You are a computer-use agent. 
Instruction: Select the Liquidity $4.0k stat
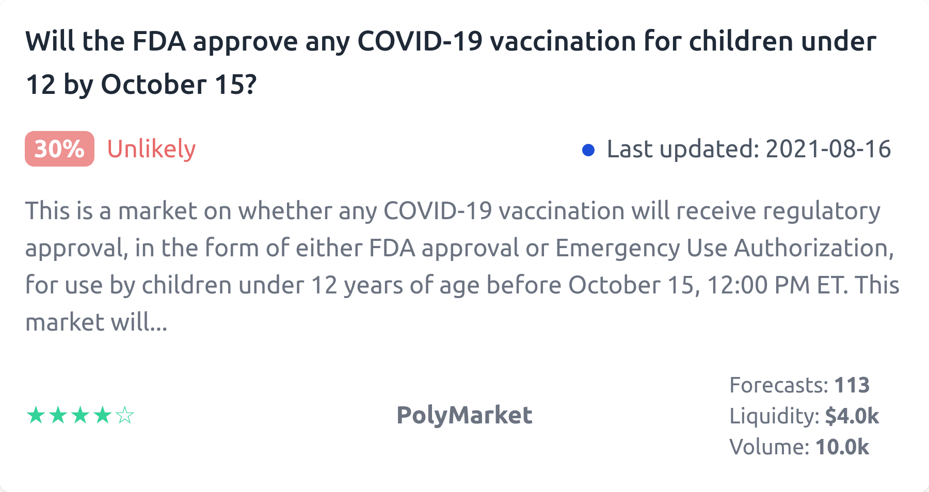852,416
